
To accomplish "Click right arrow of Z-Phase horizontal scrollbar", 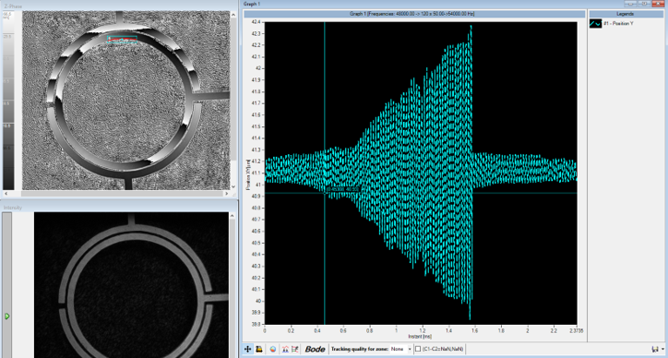I will pos(226,194).
